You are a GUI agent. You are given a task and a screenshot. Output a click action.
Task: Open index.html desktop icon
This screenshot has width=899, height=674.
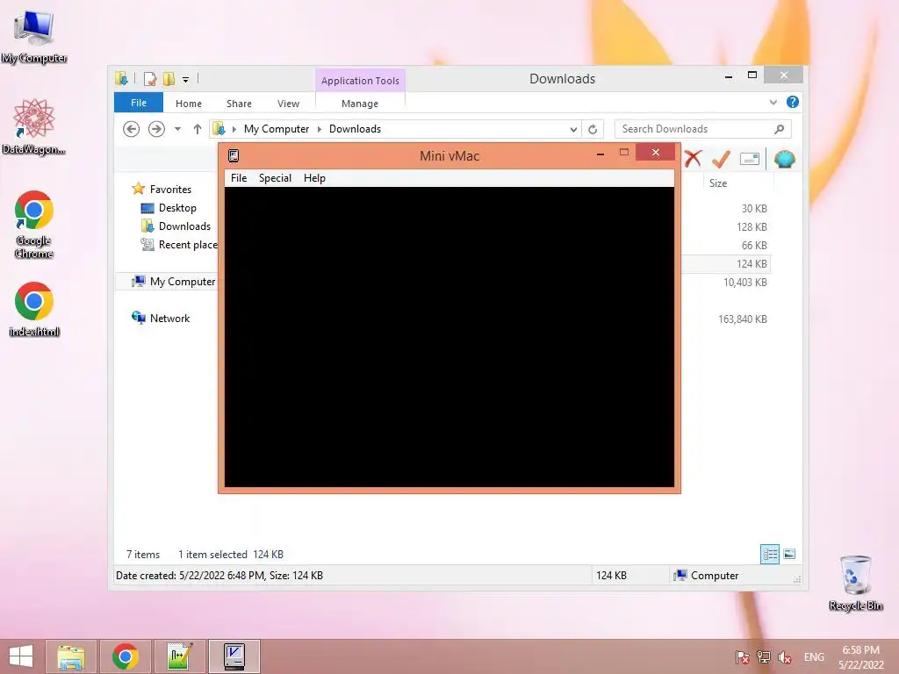pyautogui.click(x=34, y=309)
